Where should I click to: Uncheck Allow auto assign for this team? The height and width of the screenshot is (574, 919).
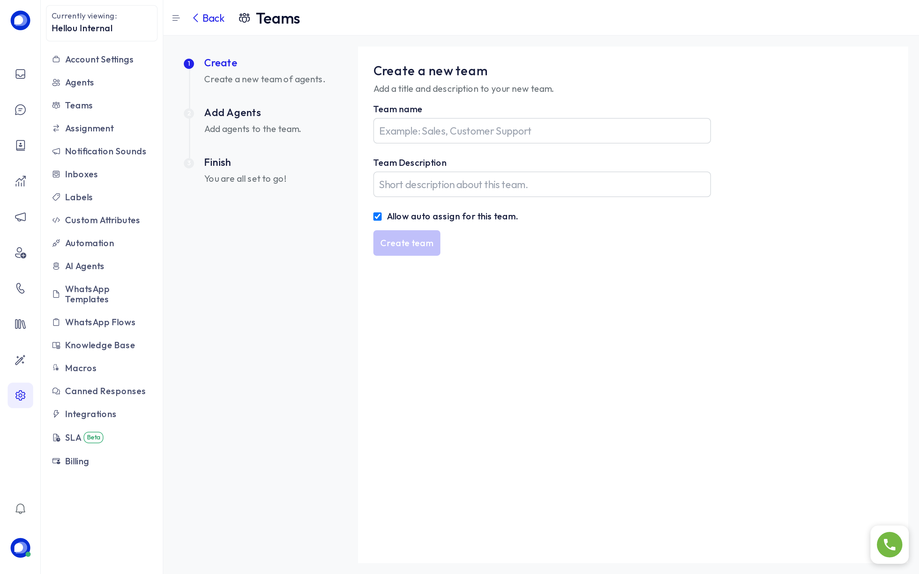coord(377,217)
